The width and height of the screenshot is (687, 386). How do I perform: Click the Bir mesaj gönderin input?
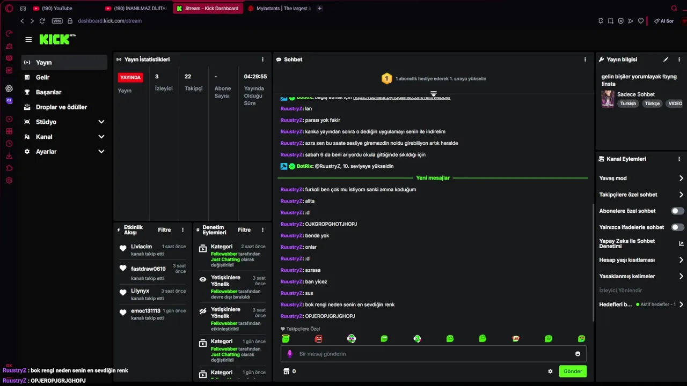pos(434,354)
